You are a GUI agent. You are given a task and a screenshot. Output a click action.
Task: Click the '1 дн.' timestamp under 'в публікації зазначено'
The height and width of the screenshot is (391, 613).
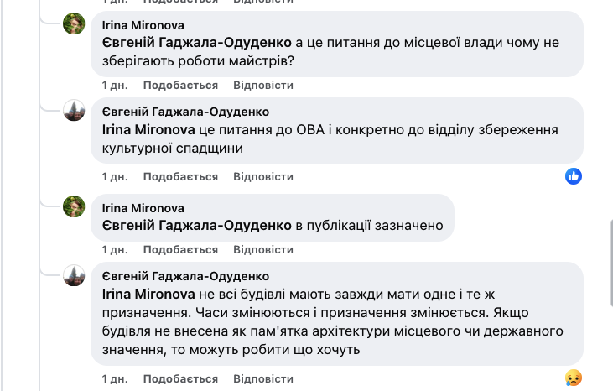coord(114,250)
